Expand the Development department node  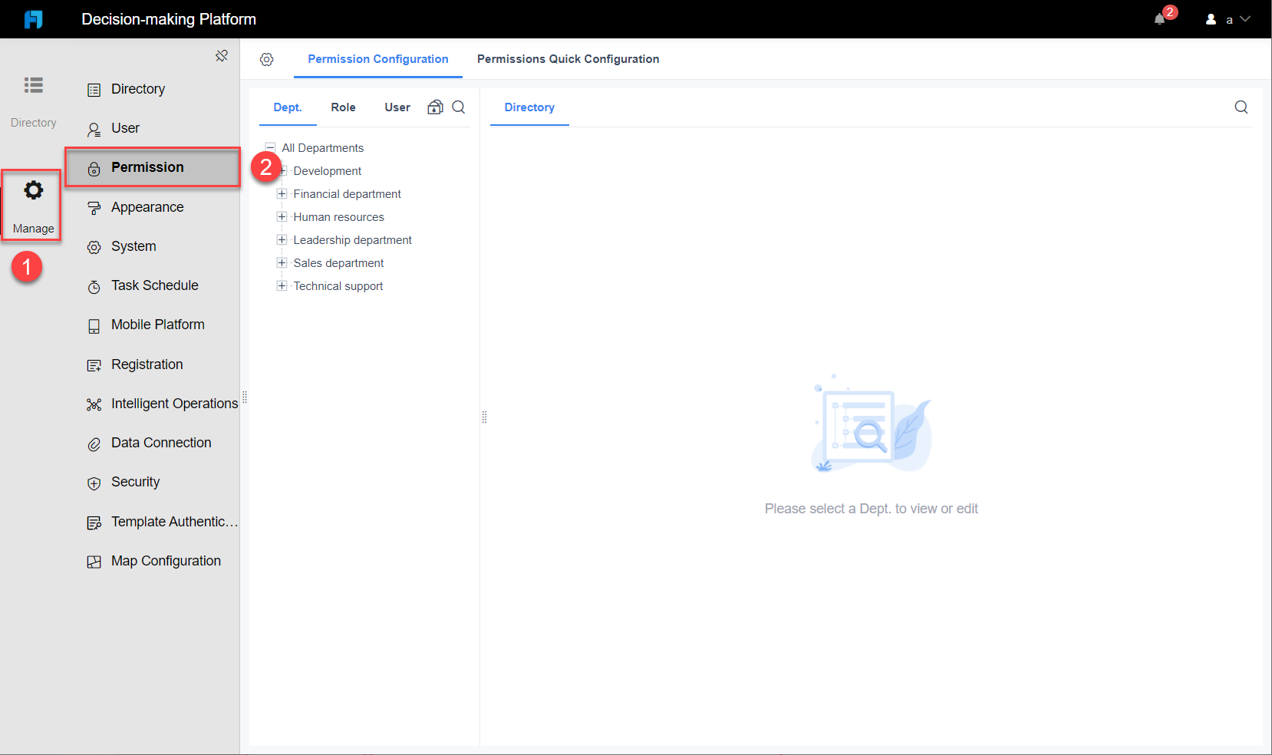click(281, 170)
